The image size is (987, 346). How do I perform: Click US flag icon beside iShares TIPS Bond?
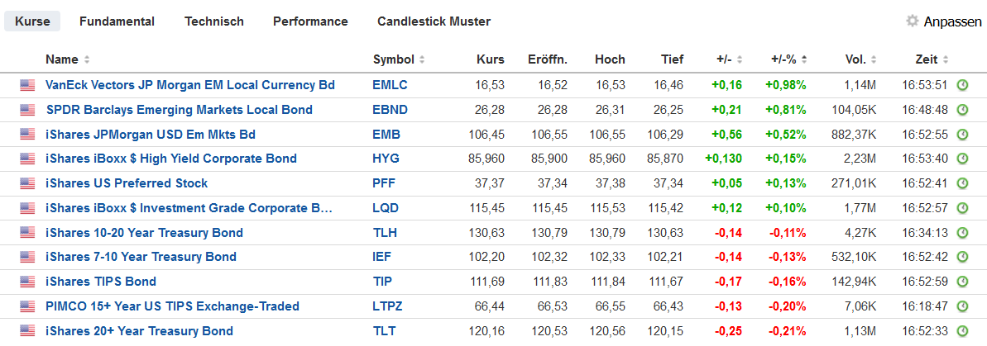point(28,282)
